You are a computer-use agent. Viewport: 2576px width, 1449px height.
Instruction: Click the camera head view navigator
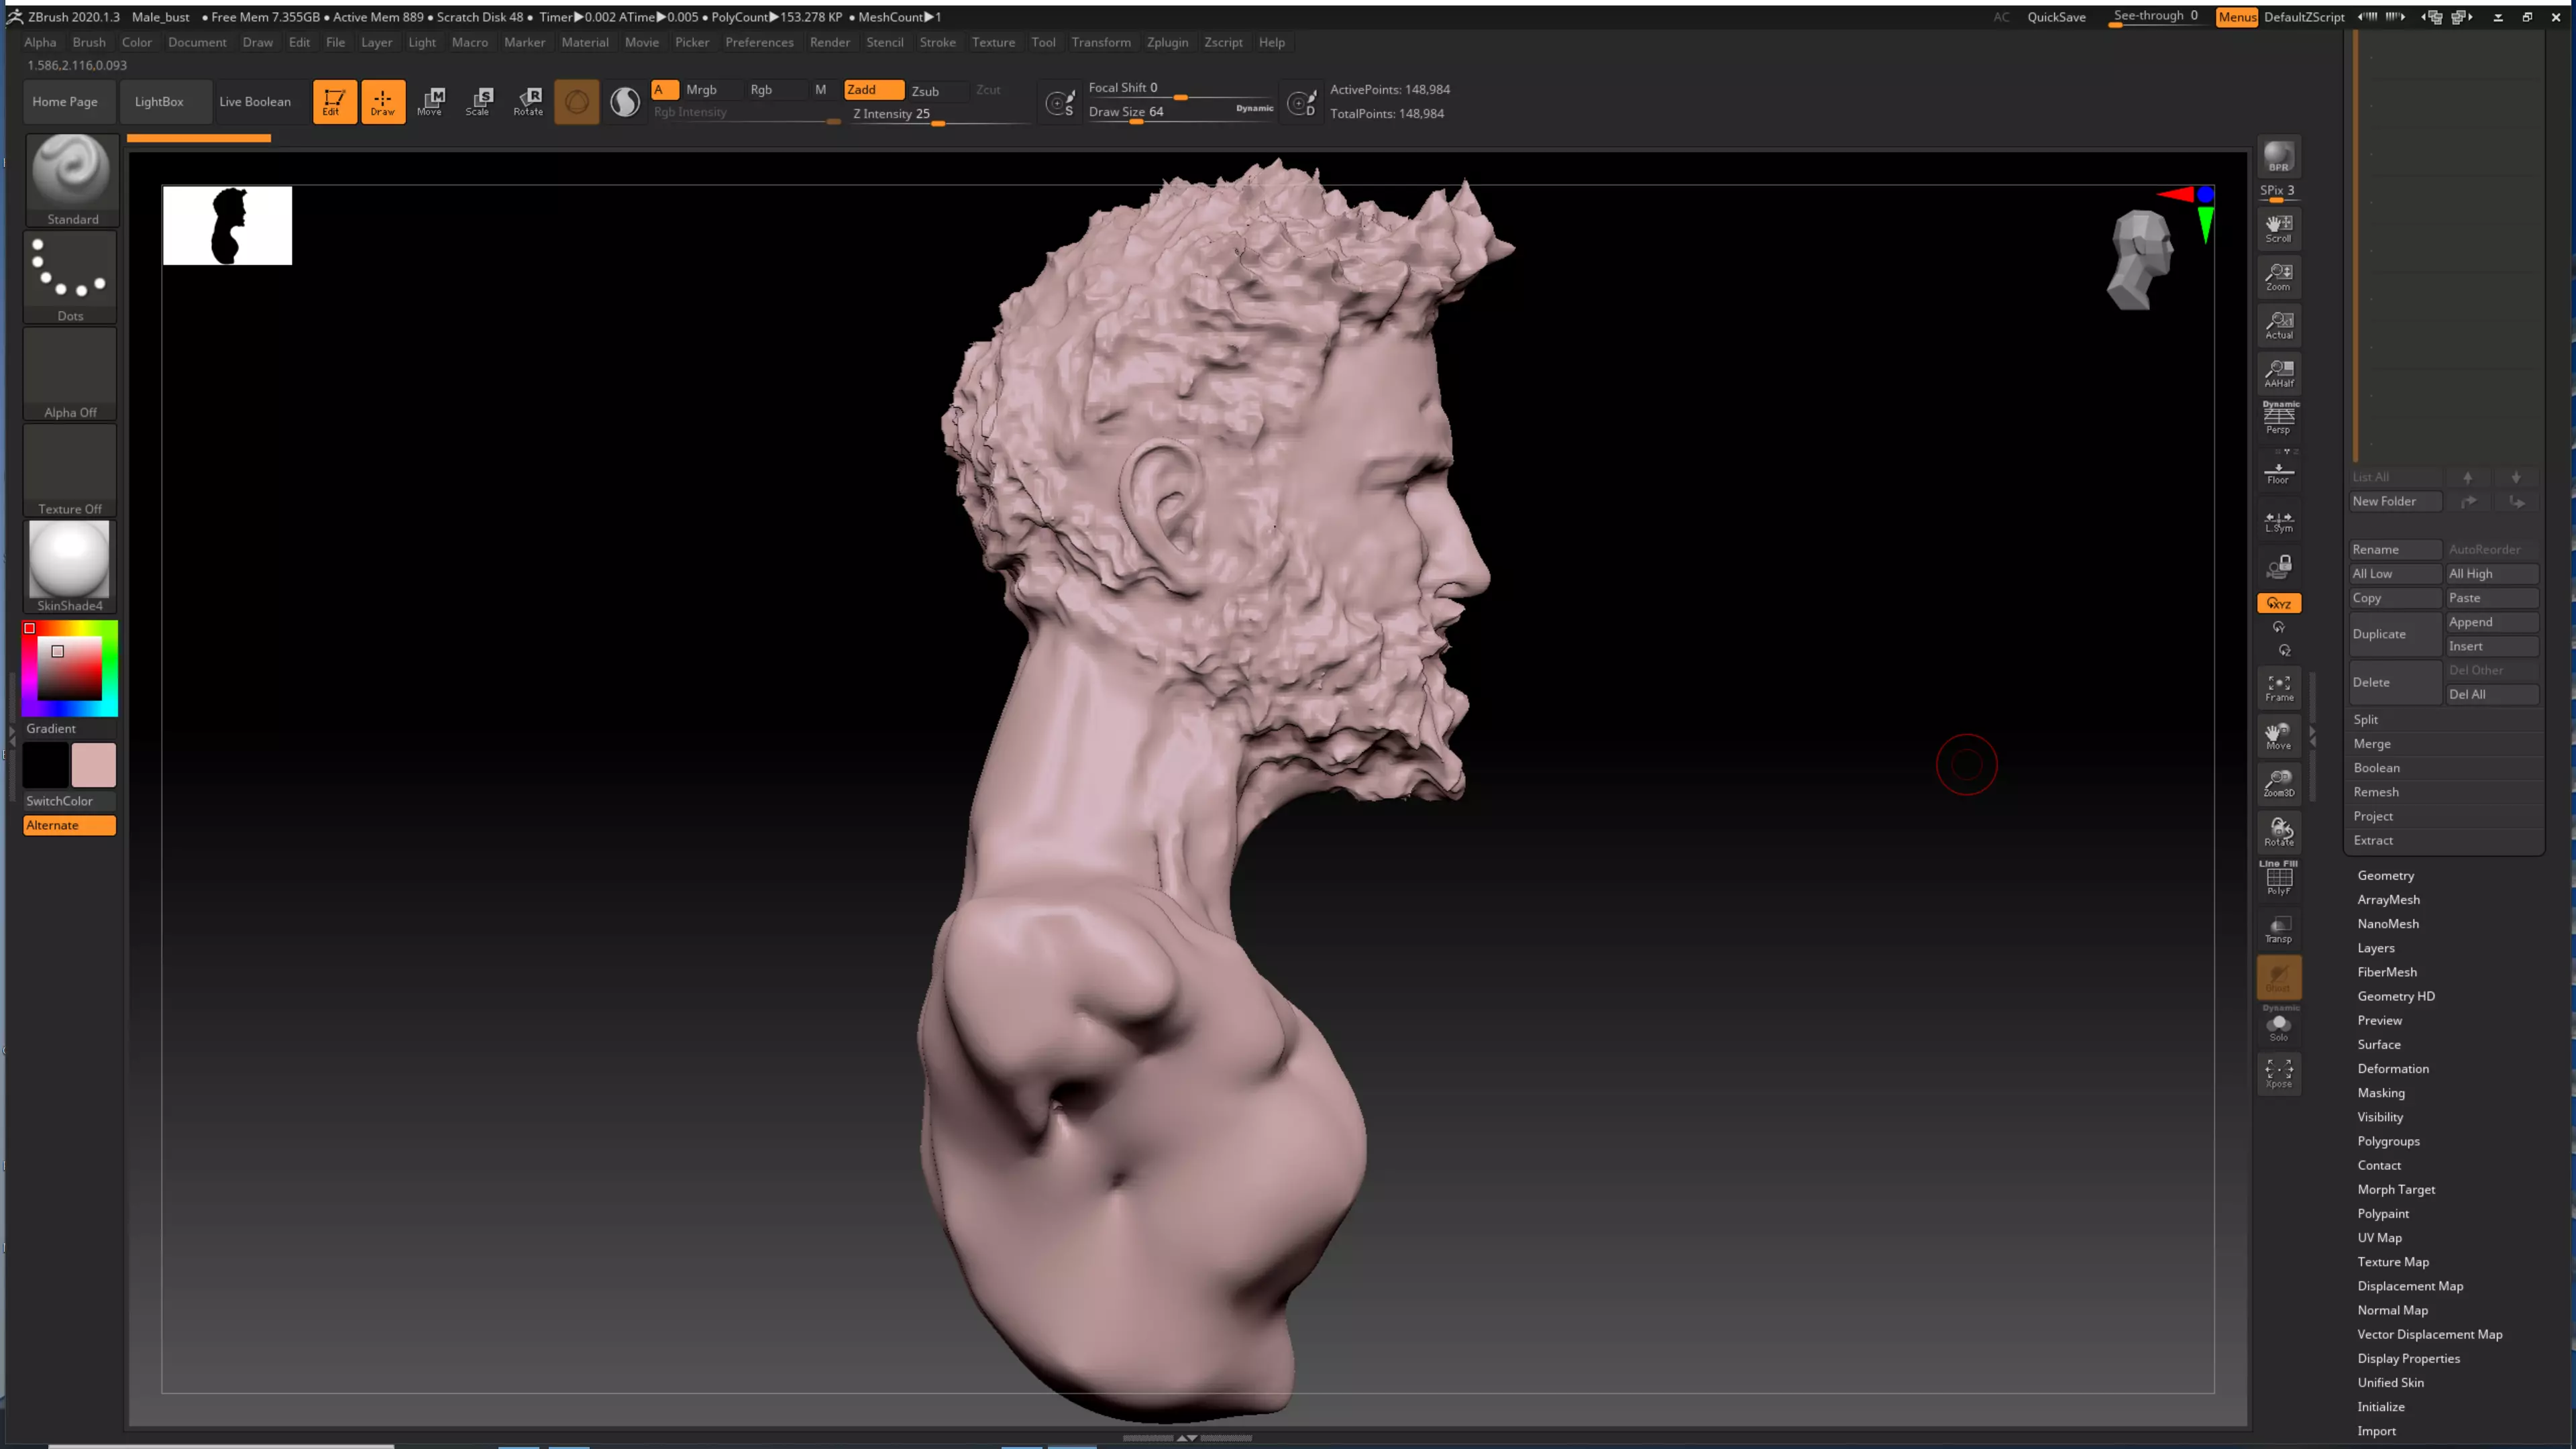click(2140, 260)
